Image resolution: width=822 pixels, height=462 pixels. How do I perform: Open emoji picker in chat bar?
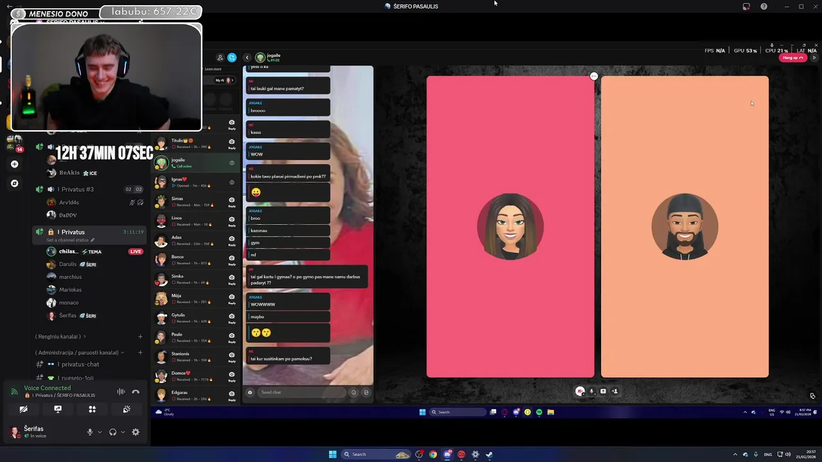(353, 392)
